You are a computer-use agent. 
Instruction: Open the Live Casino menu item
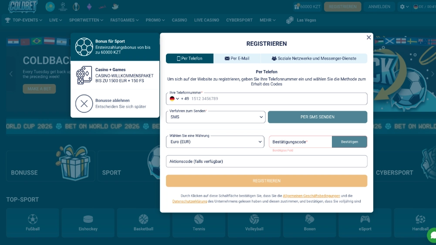pos(206,20)
